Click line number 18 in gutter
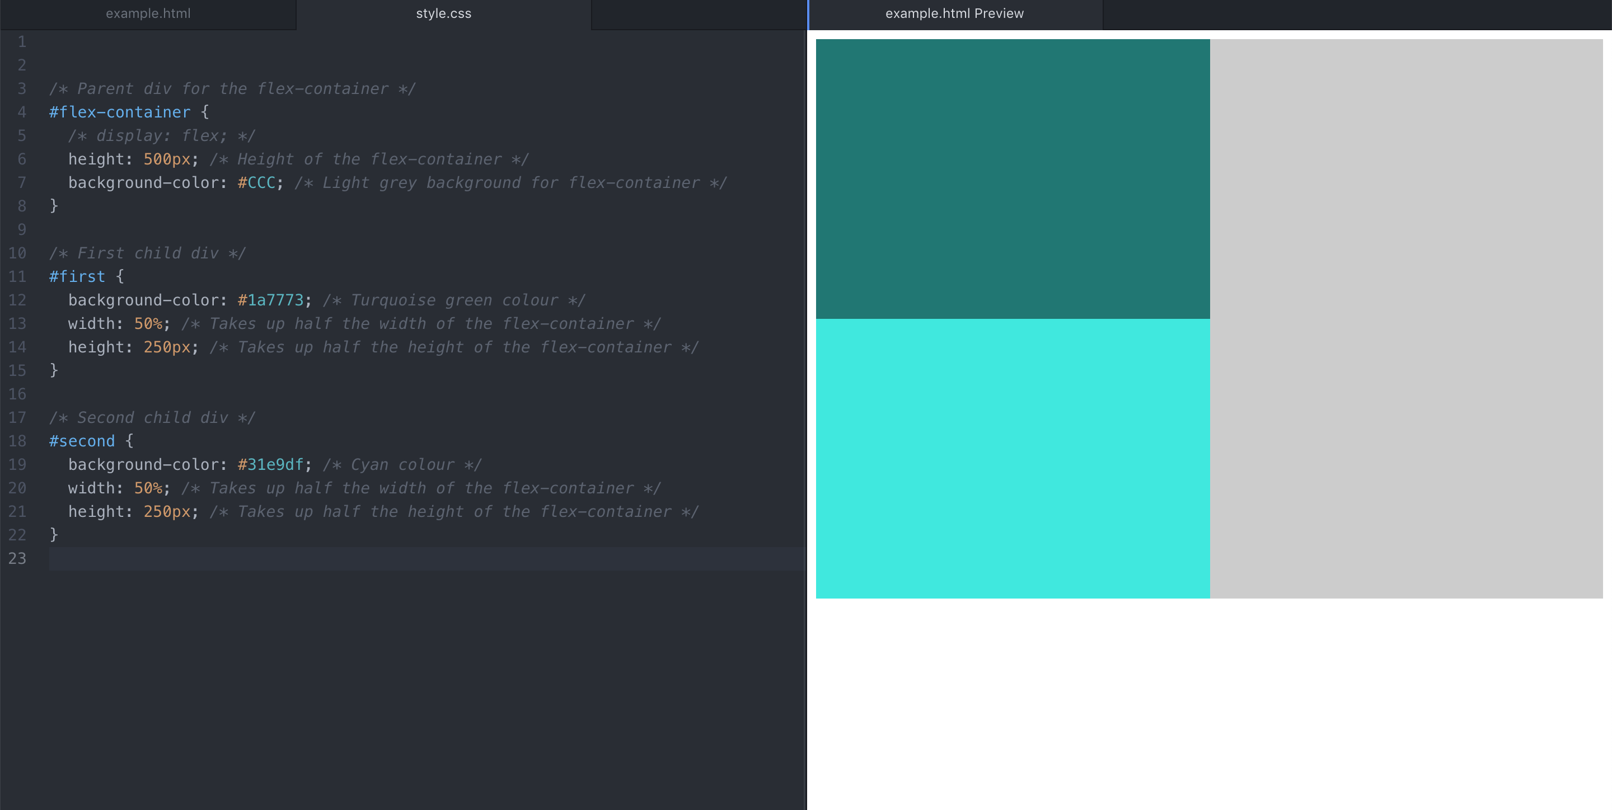 click(x=17, y=441)
